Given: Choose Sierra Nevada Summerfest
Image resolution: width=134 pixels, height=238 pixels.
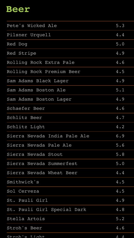Looking at the screenshot, I should pyautogui.click(x=70, y=164).
